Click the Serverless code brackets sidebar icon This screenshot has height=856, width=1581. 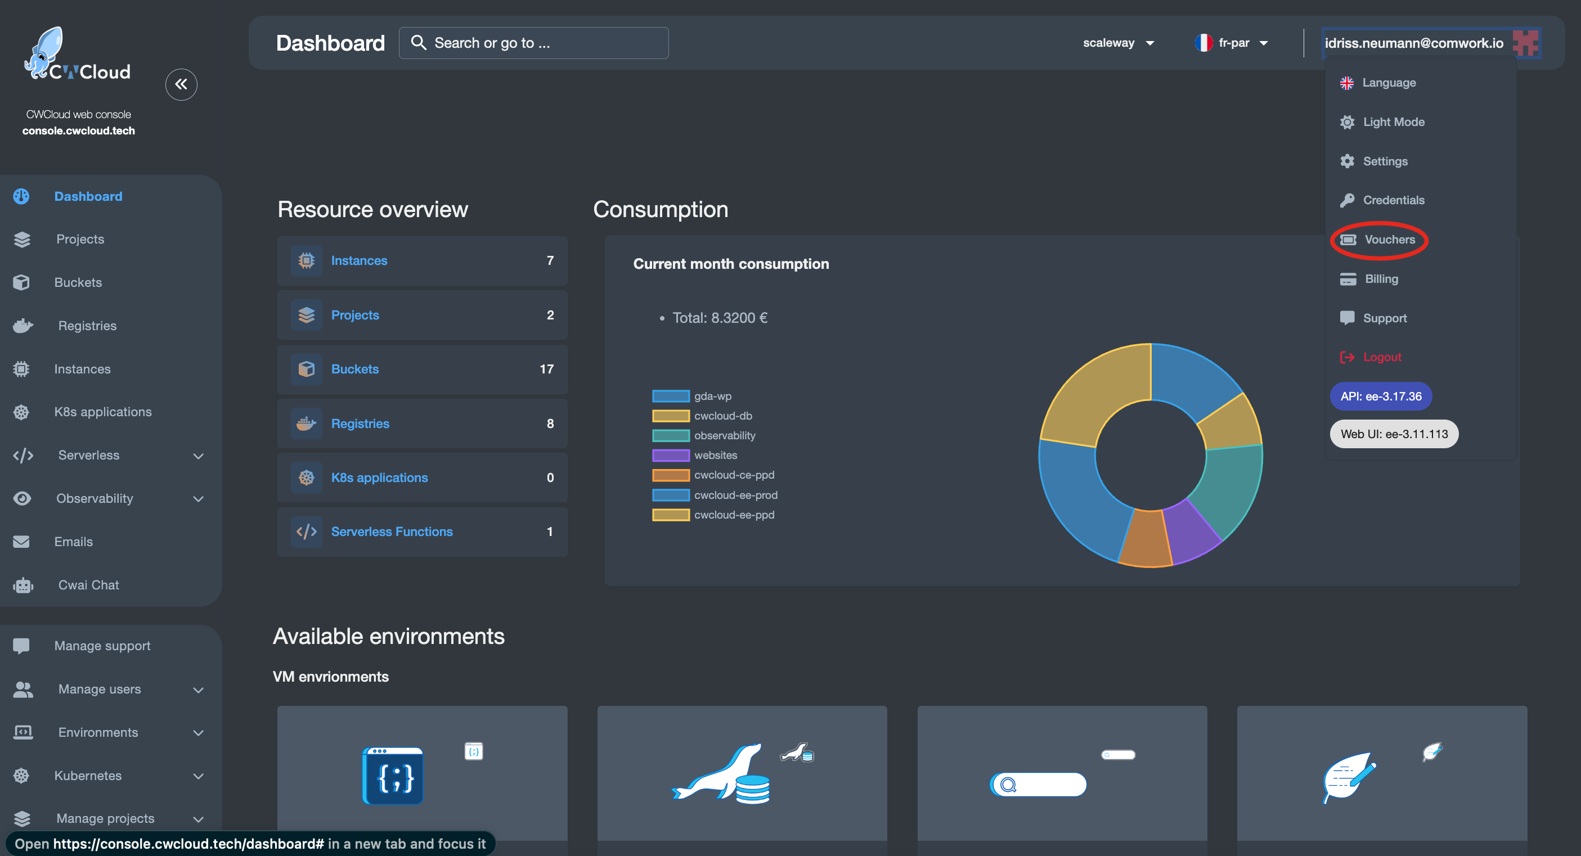click(x=23, y=456)
